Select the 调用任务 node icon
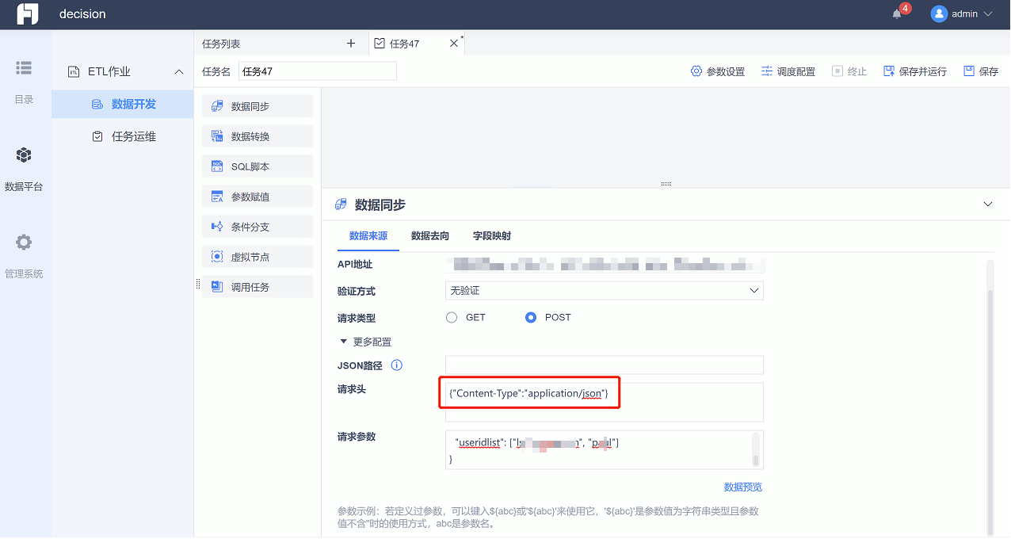Viewport: 1011px width, 558px height. pos(217,287)
